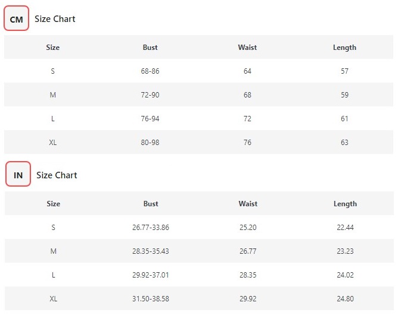The height and width of the screenshot is (315, 398).
Task: Select the Length header in CM chart
Action: (344, 48)
